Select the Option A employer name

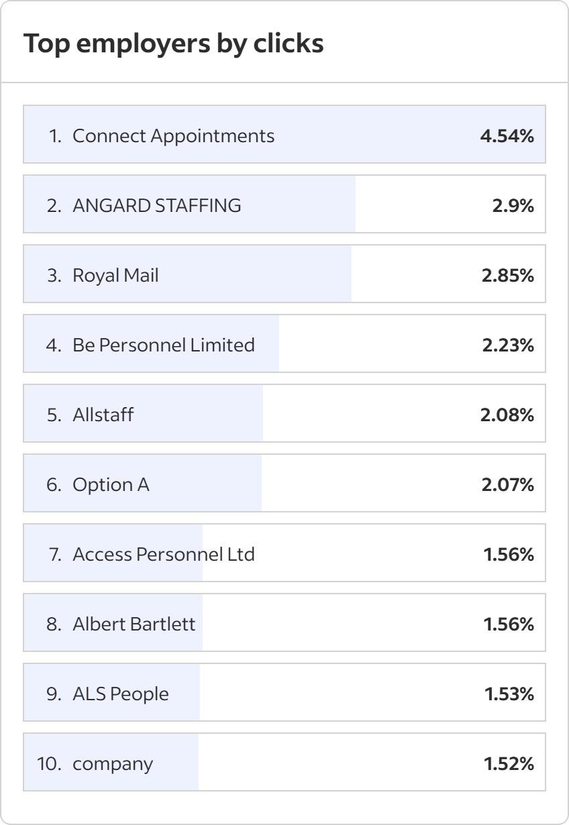point(111,484)
